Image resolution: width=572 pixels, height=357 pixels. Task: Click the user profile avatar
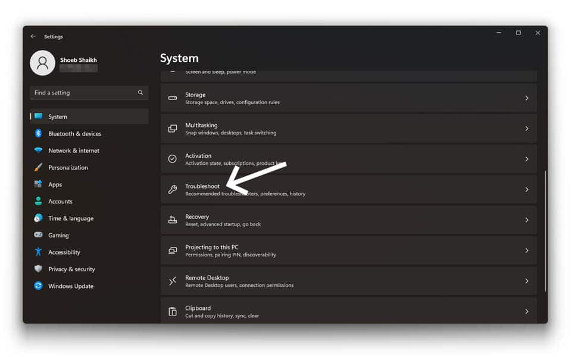pyautogui.click(x=42, y=62)
